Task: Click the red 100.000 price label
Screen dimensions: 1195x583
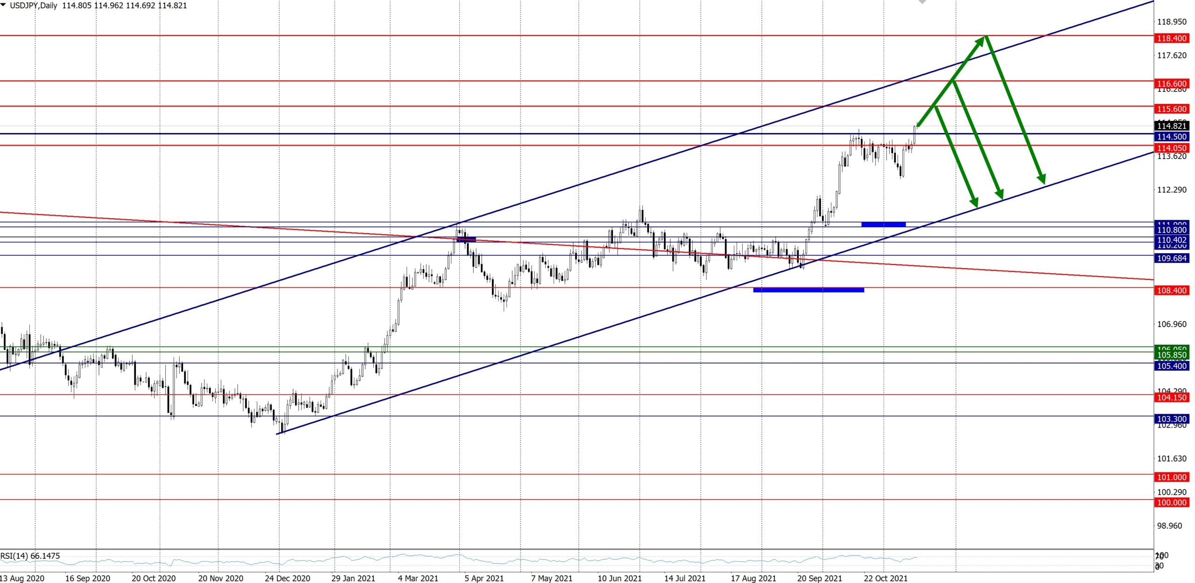Action: 1171,502
